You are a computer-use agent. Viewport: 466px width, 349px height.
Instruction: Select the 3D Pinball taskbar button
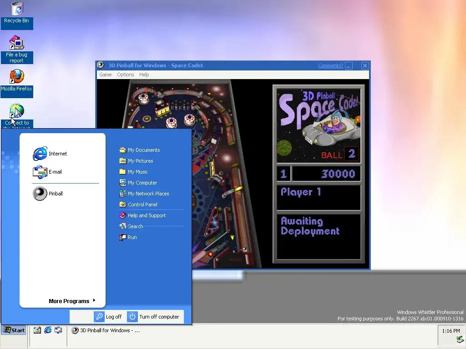[x=106, y=330]
